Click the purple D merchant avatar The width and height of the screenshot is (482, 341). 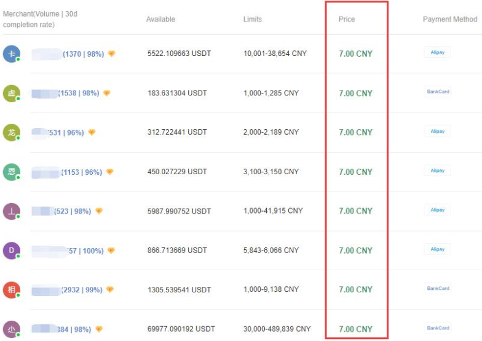[x=11, y=251]
